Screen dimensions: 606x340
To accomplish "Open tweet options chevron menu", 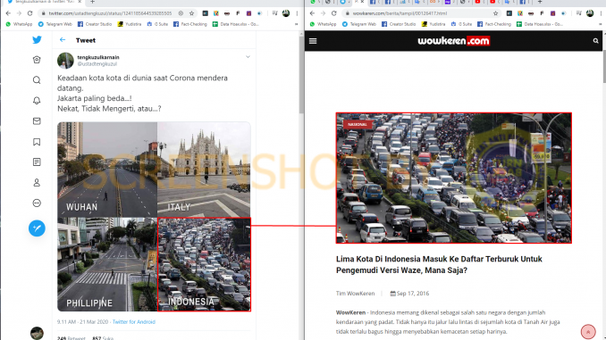I will tap(248, 57).
